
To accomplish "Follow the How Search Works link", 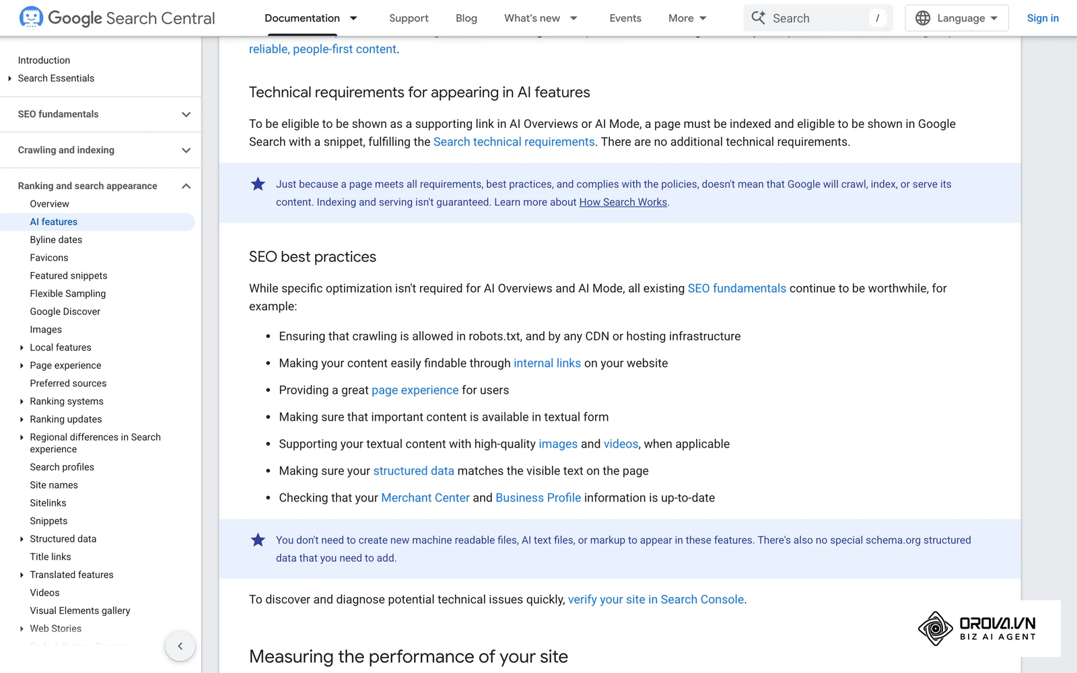I will pyautogui.click(x=623, y=202).
